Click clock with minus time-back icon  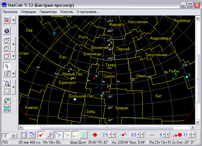[x=7, y=48]
